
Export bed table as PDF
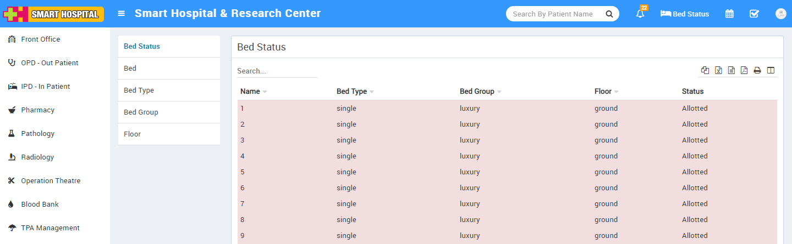tap(744, 70)
